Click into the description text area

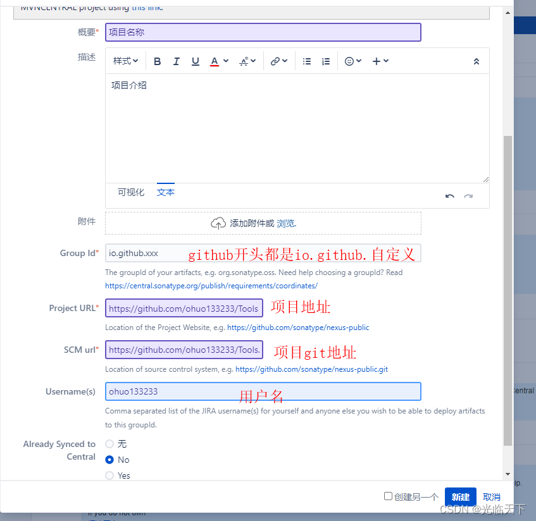coord(297,128)
